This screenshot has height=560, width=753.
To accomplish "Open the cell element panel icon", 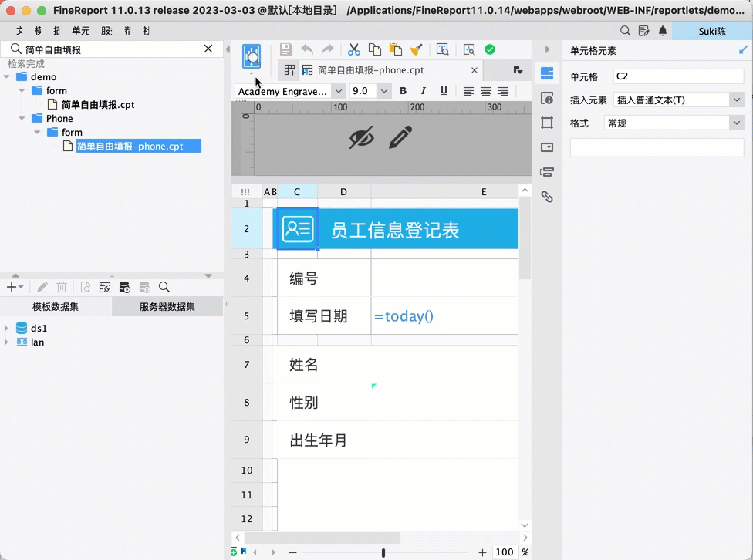I will 547,73.
